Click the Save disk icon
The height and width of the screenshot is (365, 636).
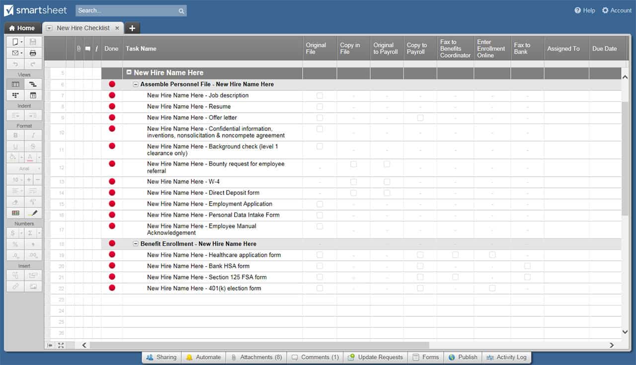pos(33,42)
